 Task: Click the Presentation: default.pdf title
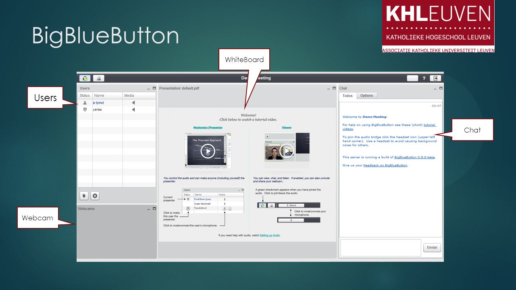(179, 88)
